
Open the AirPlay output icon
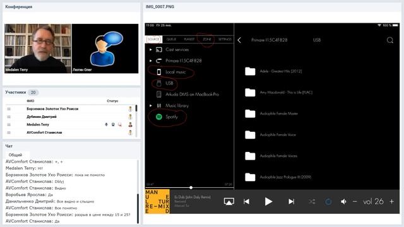(229, 202)
